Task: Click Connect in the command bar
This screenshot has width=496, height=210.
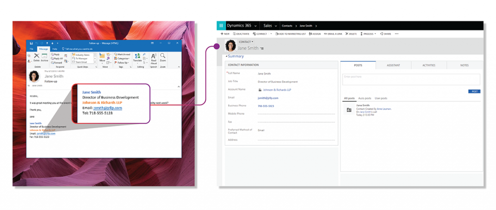Action: (x=260, y=34)
